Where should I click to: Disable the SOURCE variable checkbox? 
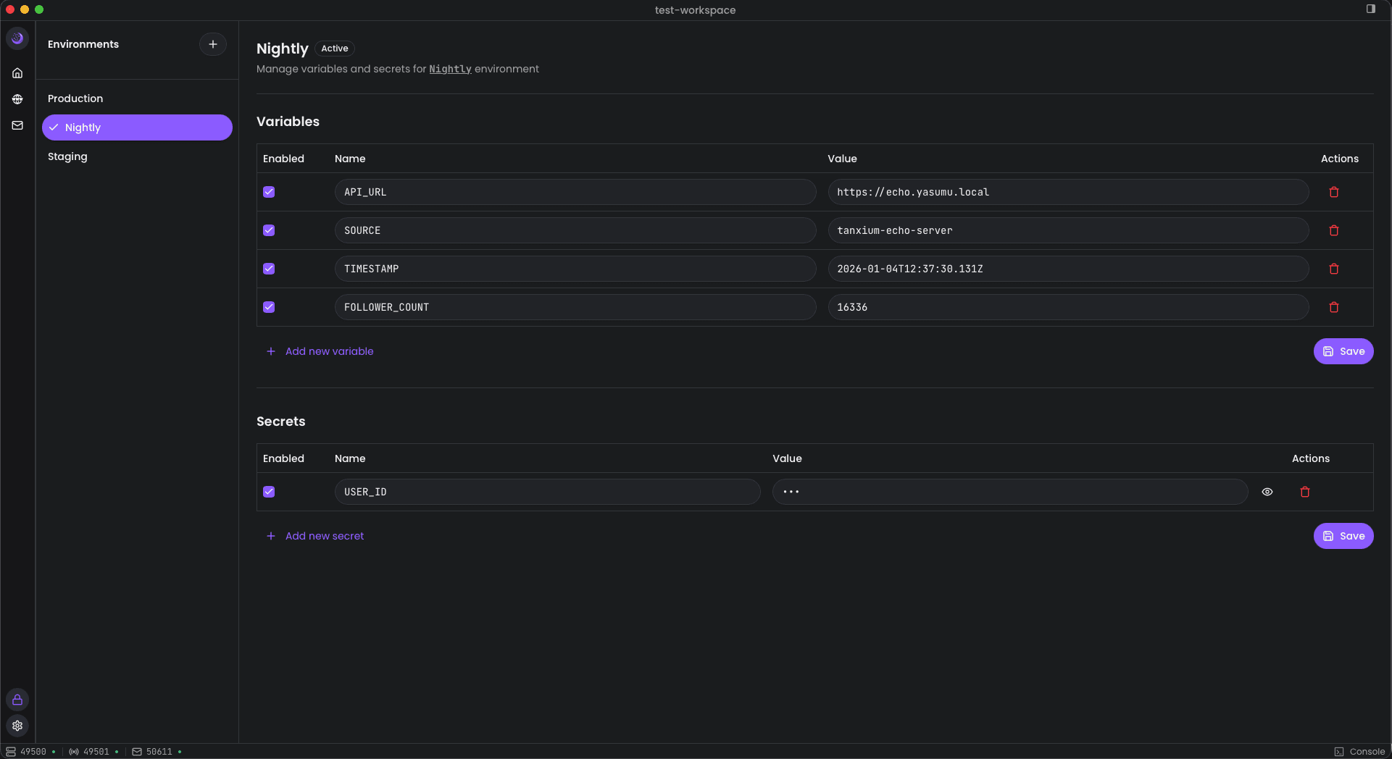269,230
